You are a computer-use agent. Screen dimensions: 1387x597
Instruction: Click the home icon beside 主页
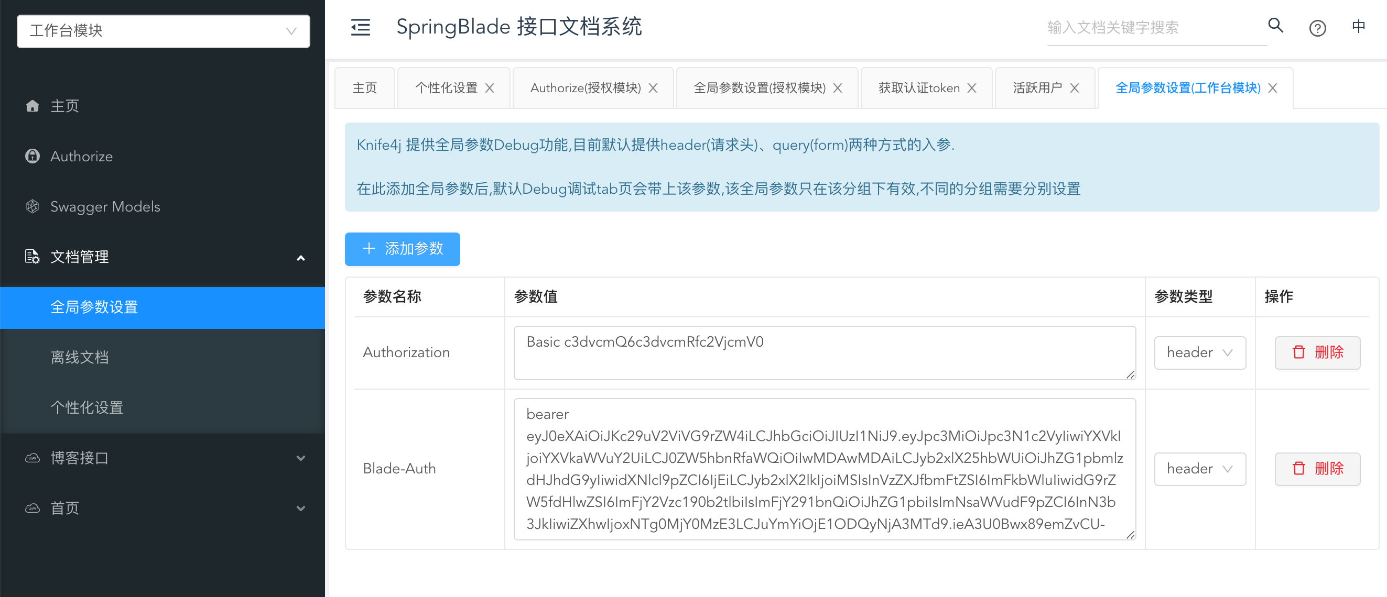coord(32,105)
